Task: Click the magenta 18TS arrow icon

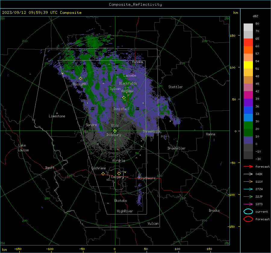Action: [248, 204]
